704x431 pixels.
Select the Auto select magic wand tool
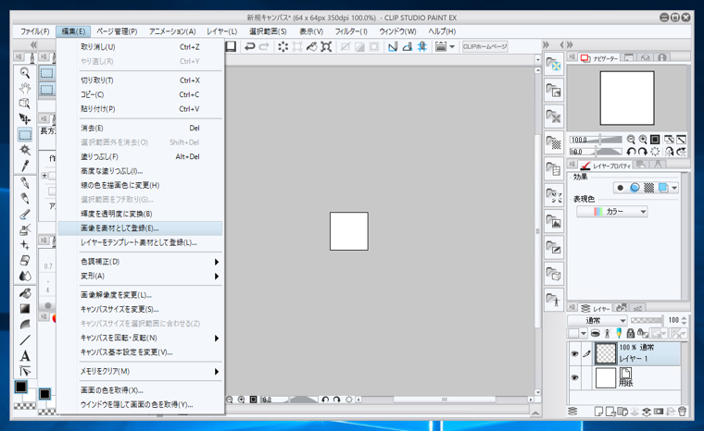tap(25, 150)
